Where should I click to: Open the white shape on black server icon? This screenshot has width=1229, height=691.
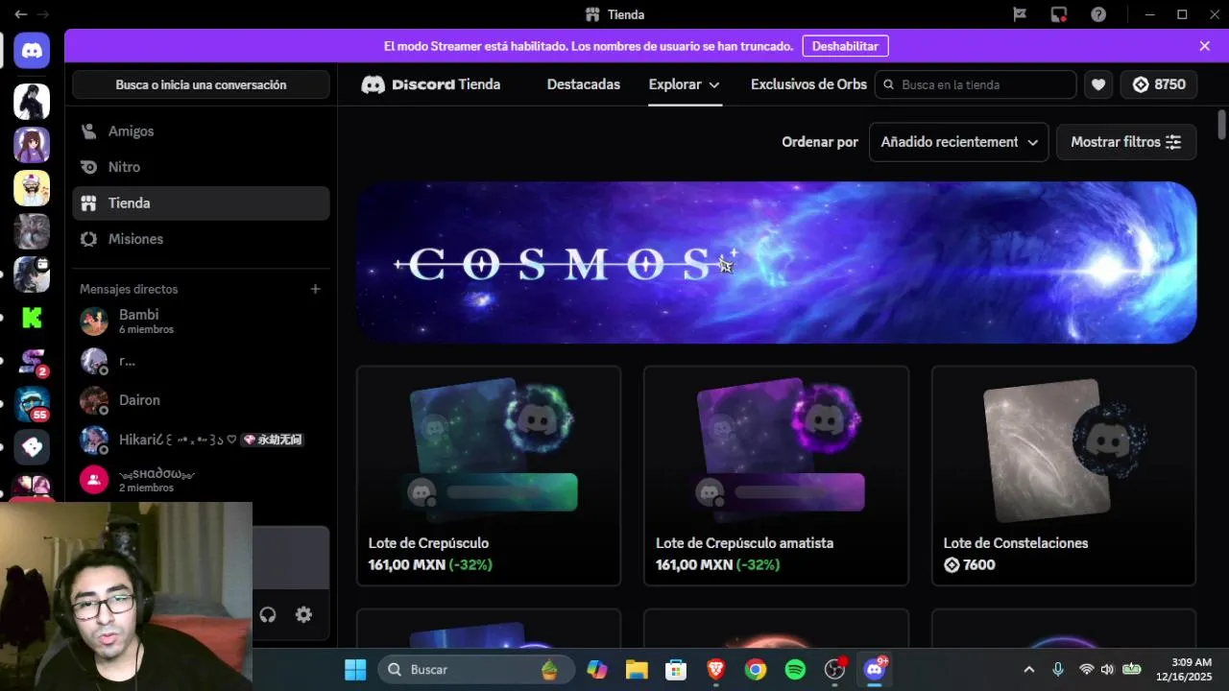click(32, 446)
